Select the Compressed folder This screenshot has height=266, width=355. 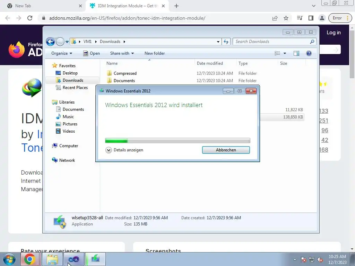point(122,73)
